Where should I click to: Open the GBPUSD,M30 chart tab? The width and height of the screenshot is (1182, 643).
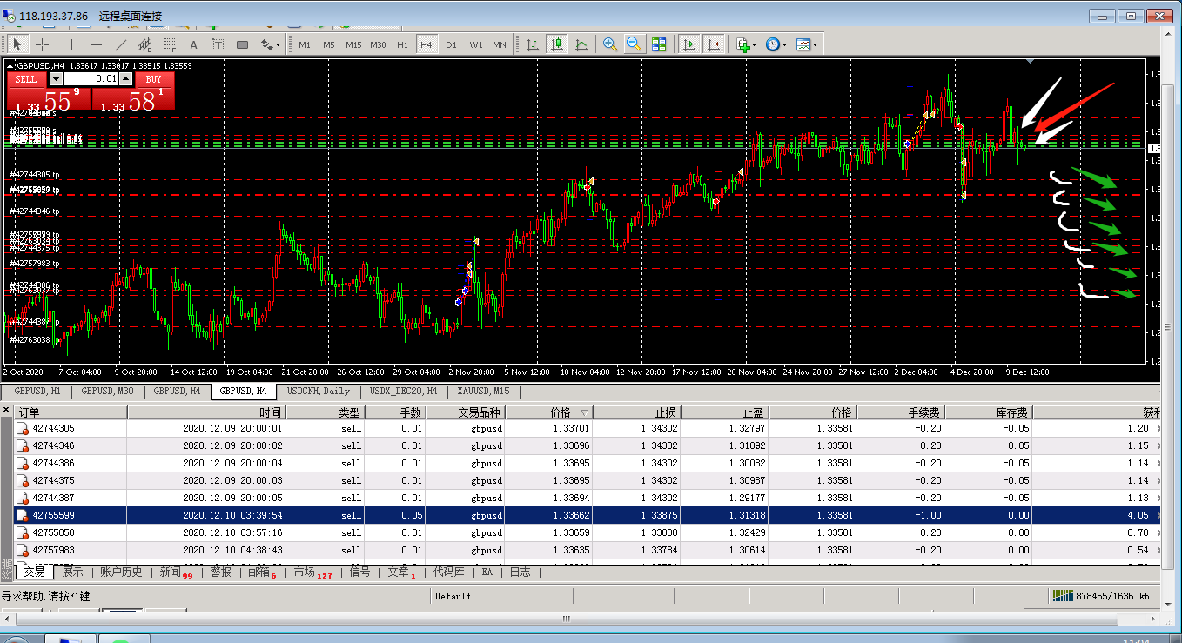[x=108, y=392]
